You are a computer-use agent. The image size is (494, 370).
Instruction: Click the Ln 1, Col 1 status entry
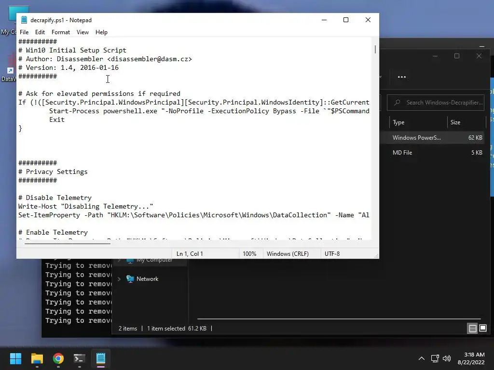190,253
